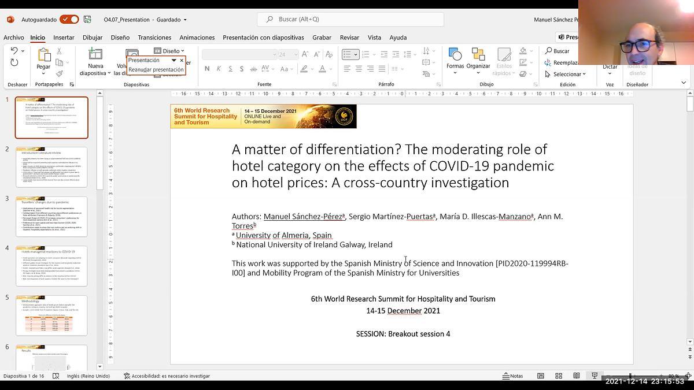Align text to the left
The height and width of the screenshot is (390, 694).
[x=347, y=69]
